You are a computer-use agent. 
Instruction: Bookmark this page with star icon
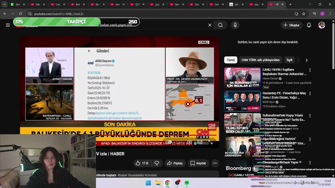click(x=304, y=14)
